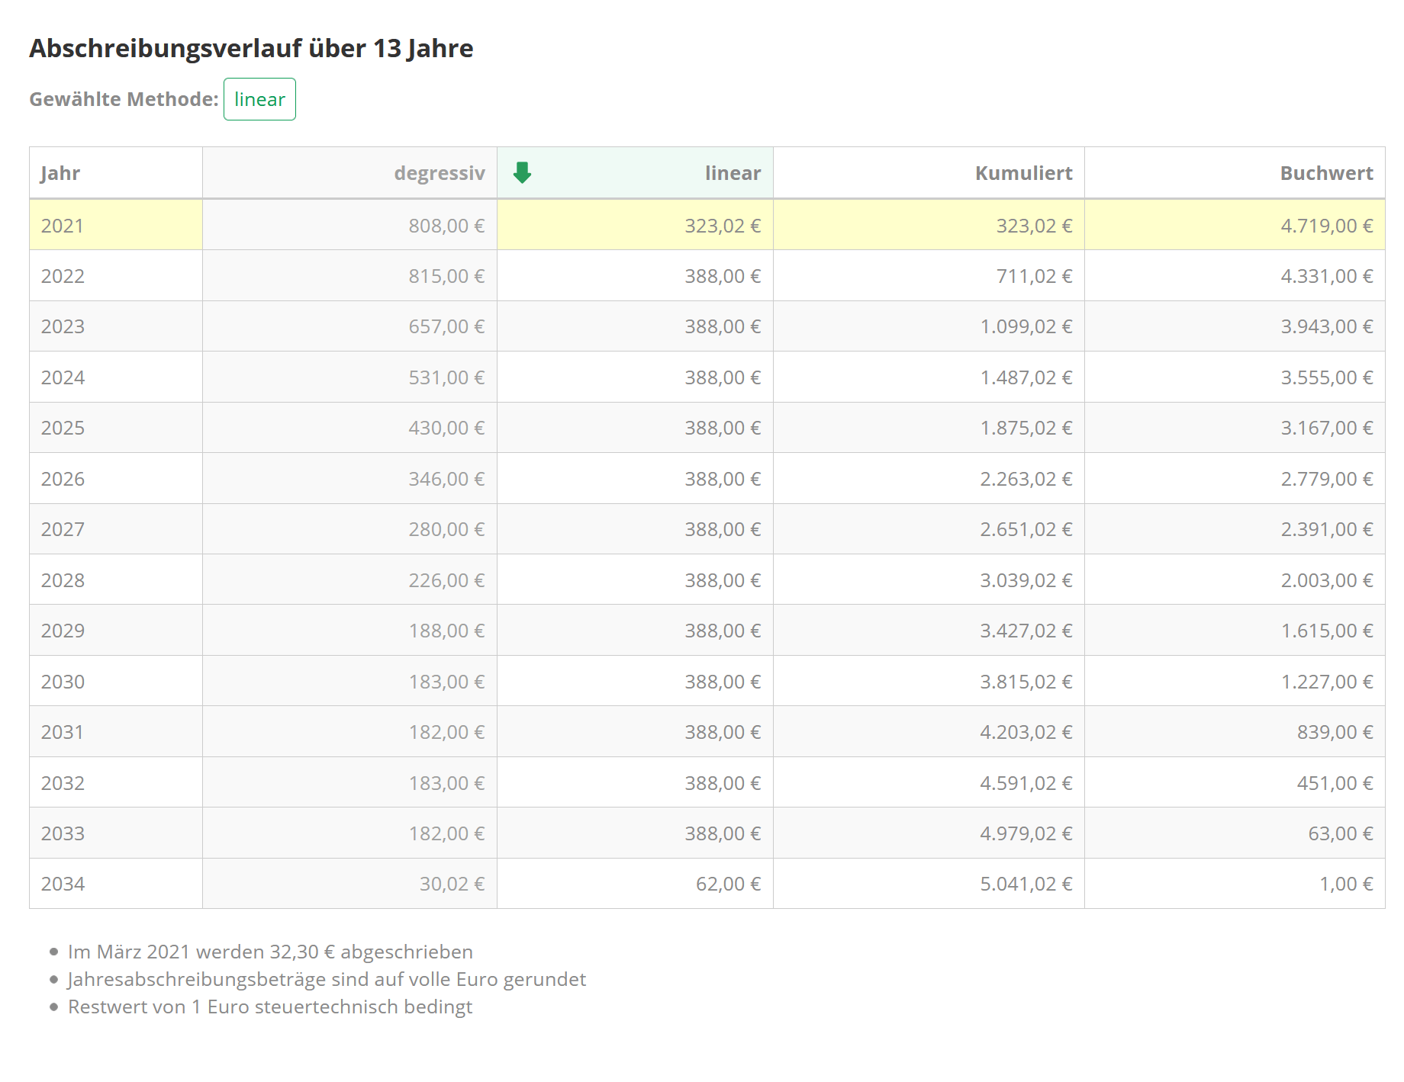Viewport: 1404px width, 1082px height.
Task: Click linear value 62,00 € for 2034
Action: click(727, 884)
